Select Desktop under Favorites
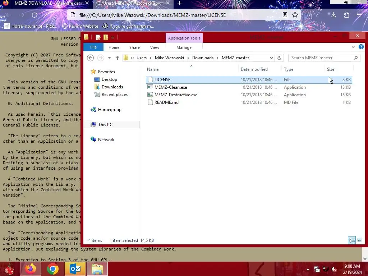The width and height of the screenshot is (368, 276). [x=109, y=79]
